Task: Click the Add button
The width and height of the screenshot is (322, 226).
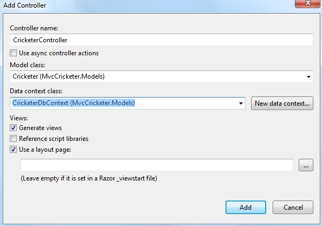Action: [x=246, y=208]
